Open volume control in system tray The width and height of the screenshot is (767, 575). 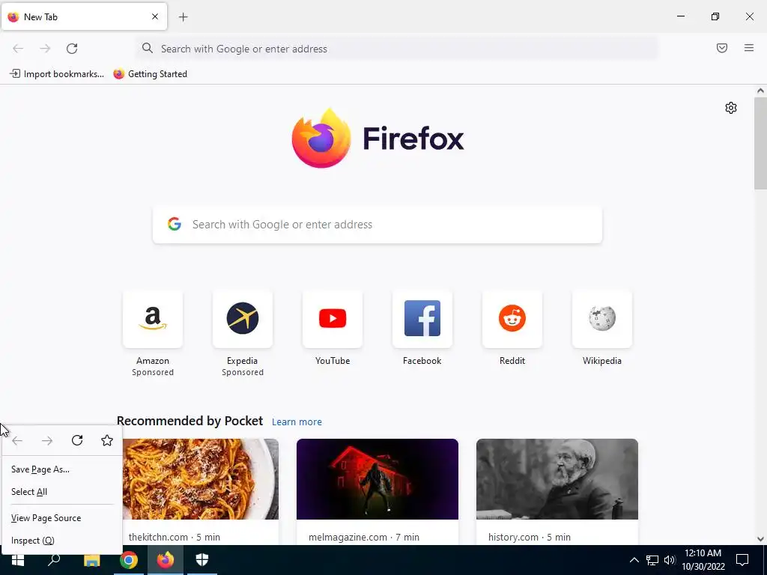point(670,560)
